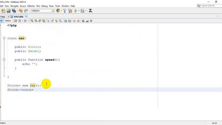Image resolution: width=222 pixels, height=125 pixels.
Task: Click Shift Line Left icon
Action: tap(66, 21)
